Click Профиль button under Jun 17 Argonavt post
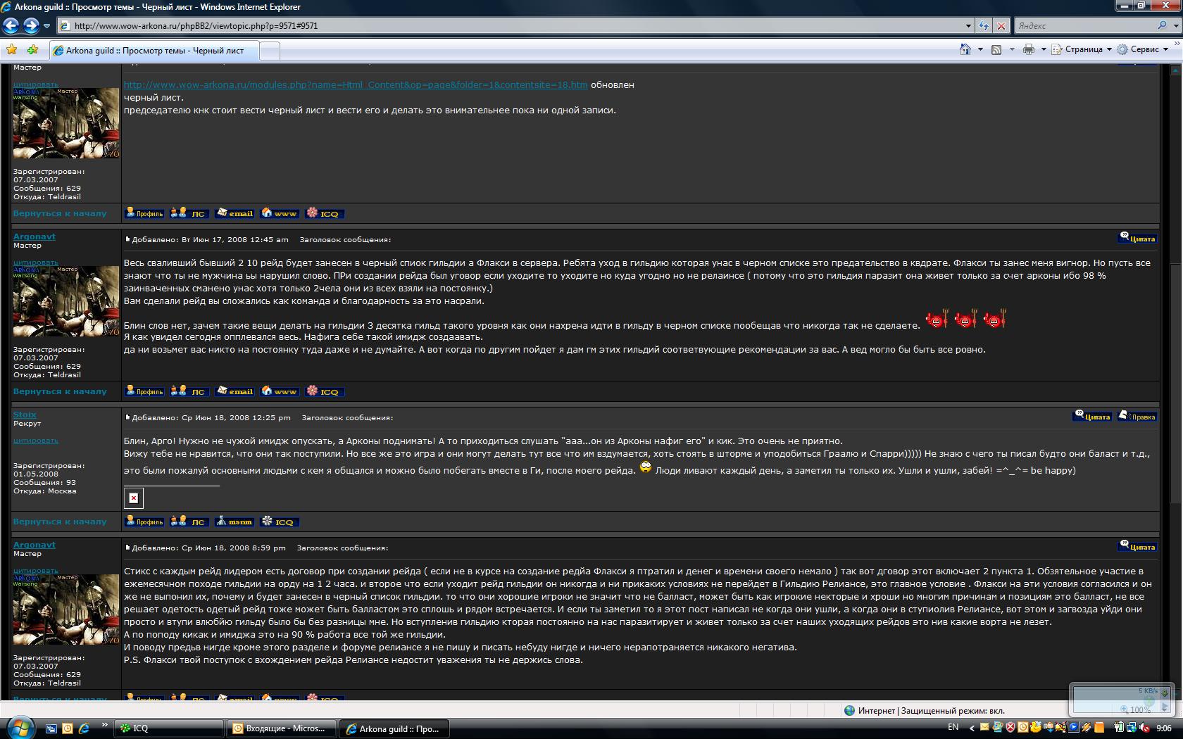The width and height of the screenshot is (1183, 739). coord(144,391)
